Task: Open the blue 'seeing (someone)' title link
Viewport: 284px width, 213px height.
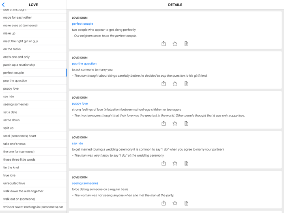Action: point(85,183)
